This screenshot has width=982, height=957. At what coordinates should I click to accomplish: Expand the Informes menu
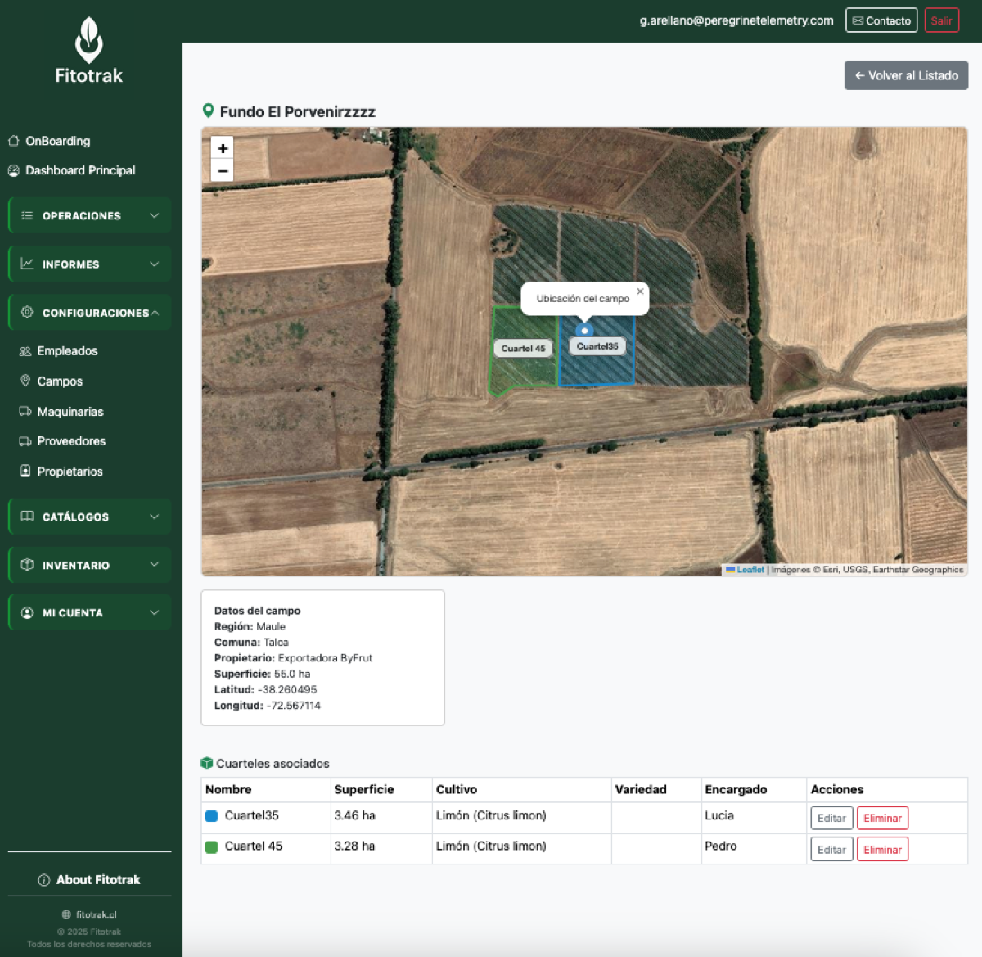pyautogui.click(x=89, y=264)
